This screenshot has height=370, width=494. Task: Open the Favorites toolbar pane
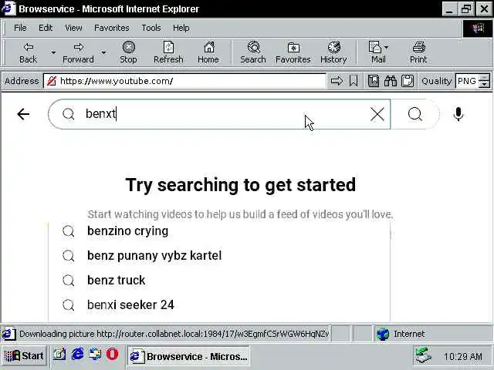coord(293,52)
